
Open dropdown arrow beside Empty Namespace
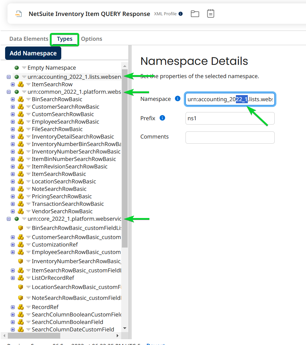click(x=24, y=68)
